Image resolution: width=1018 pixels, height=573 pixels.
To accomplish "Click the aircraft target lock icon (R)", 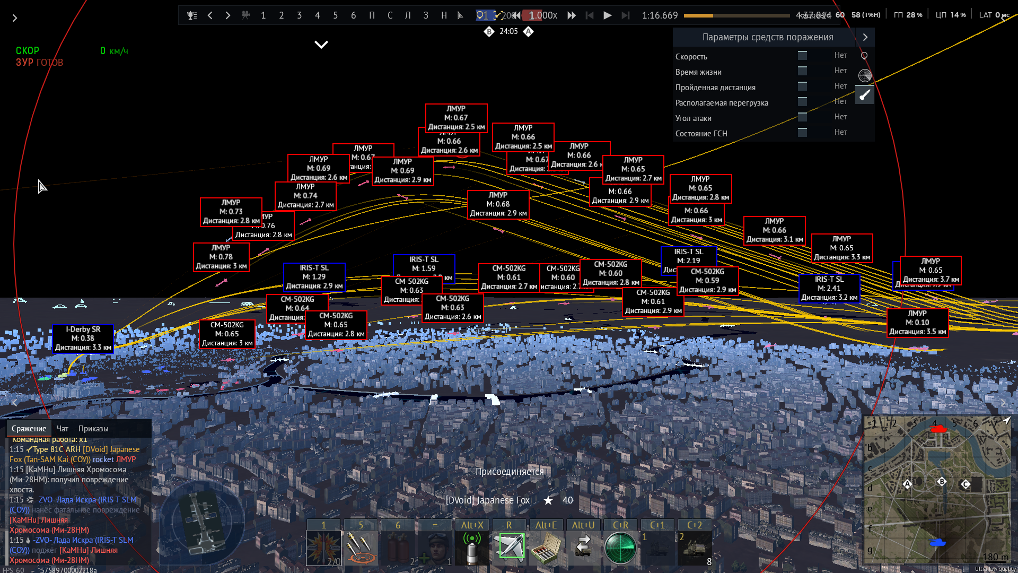I will pos(510,546).
